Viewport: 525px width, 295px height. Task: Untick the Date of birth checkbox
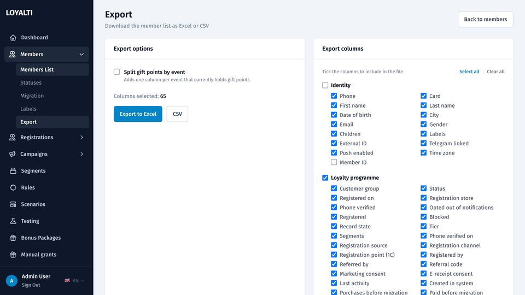[334, 115]
